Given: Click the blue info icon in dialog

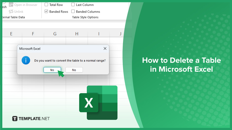Looking at the screenshot, I should coord(26,60).
